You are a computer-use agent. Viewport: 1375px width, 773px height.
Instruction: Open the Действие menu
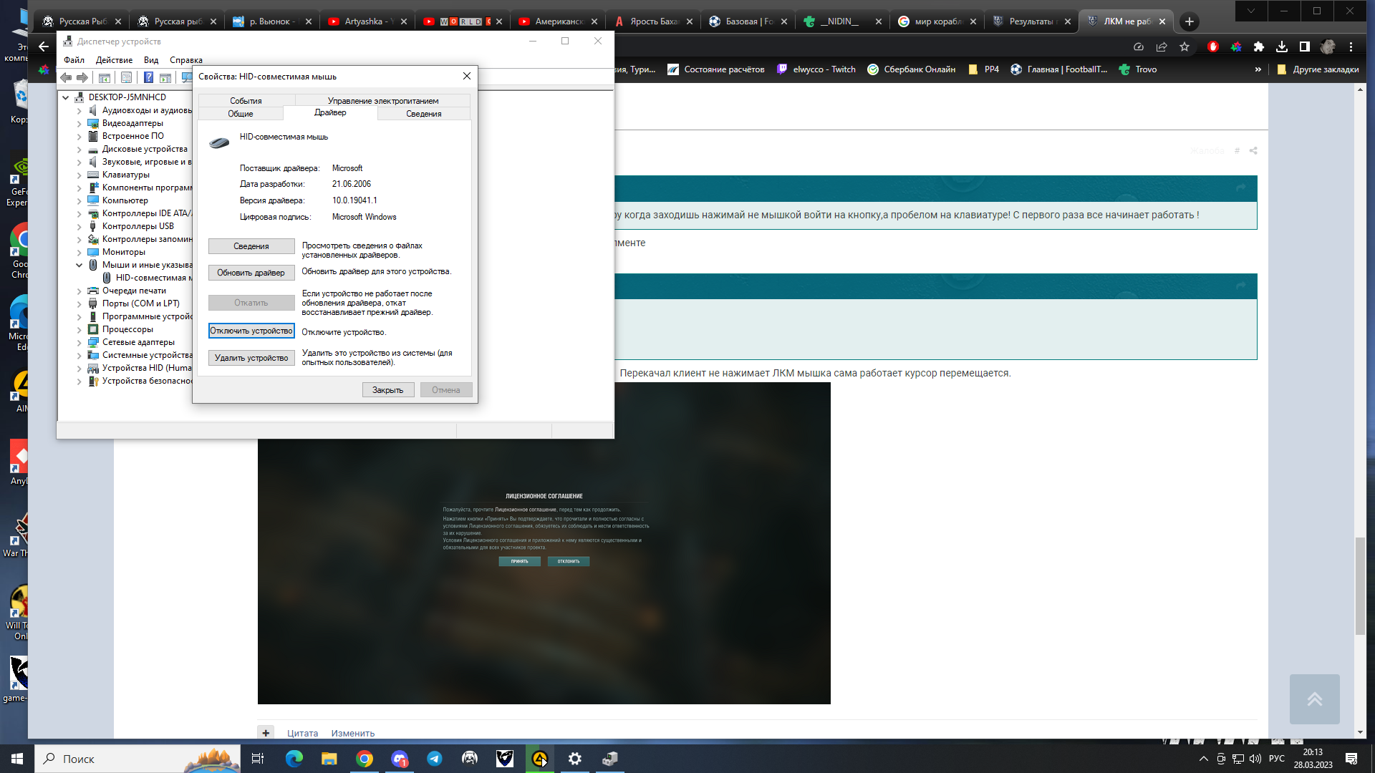(x=114, y=60)
